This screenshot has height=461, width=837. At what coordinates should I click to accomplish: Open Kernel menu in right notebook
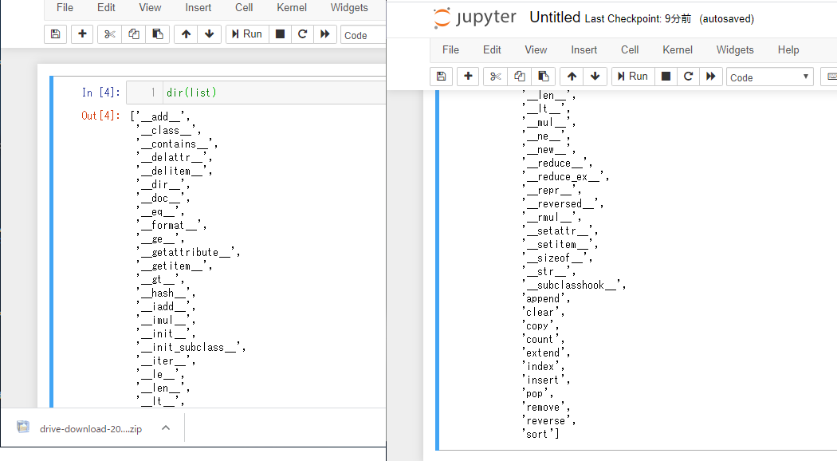pos(678,49)
